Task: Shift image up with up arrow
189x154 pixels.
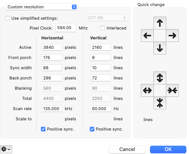Action: tap(160, 23)
